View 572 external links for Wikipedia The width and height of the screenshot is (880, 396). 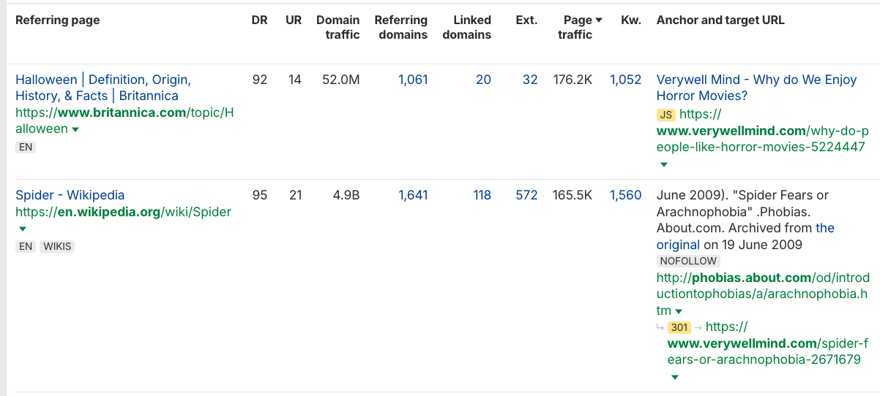[526, 195]
